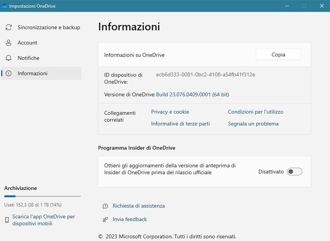This screenshot has width=330, height=241.
Task: Click the Disattivato status label
Action: pyautogui.click(x=271, y=172)
